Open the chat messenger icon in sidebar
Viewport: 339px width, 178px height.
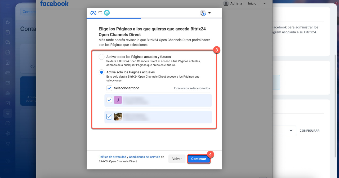8,42
